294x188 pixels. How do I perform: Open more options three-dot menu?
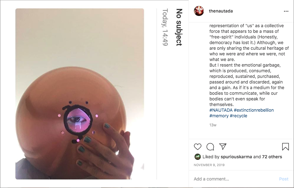coord(286,11)
